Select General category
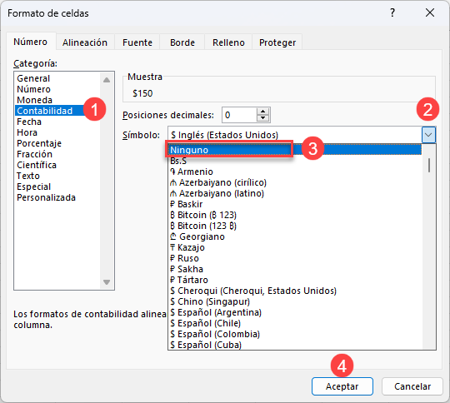 (x=57, y=78)
